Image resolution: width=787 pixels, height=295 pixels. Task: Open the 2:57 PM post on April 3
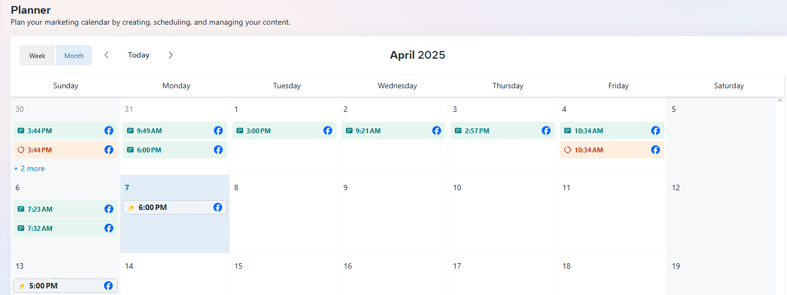pyautogui.click(x=503, y=131)
